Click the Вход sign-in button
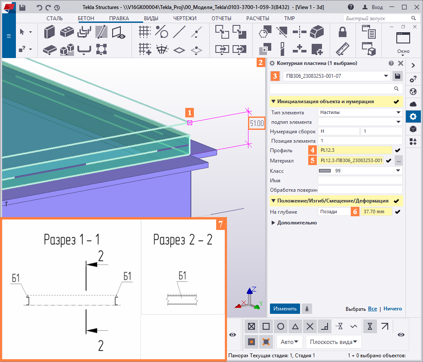Screen dimensions: 423x362 click(x=373, y=7)
